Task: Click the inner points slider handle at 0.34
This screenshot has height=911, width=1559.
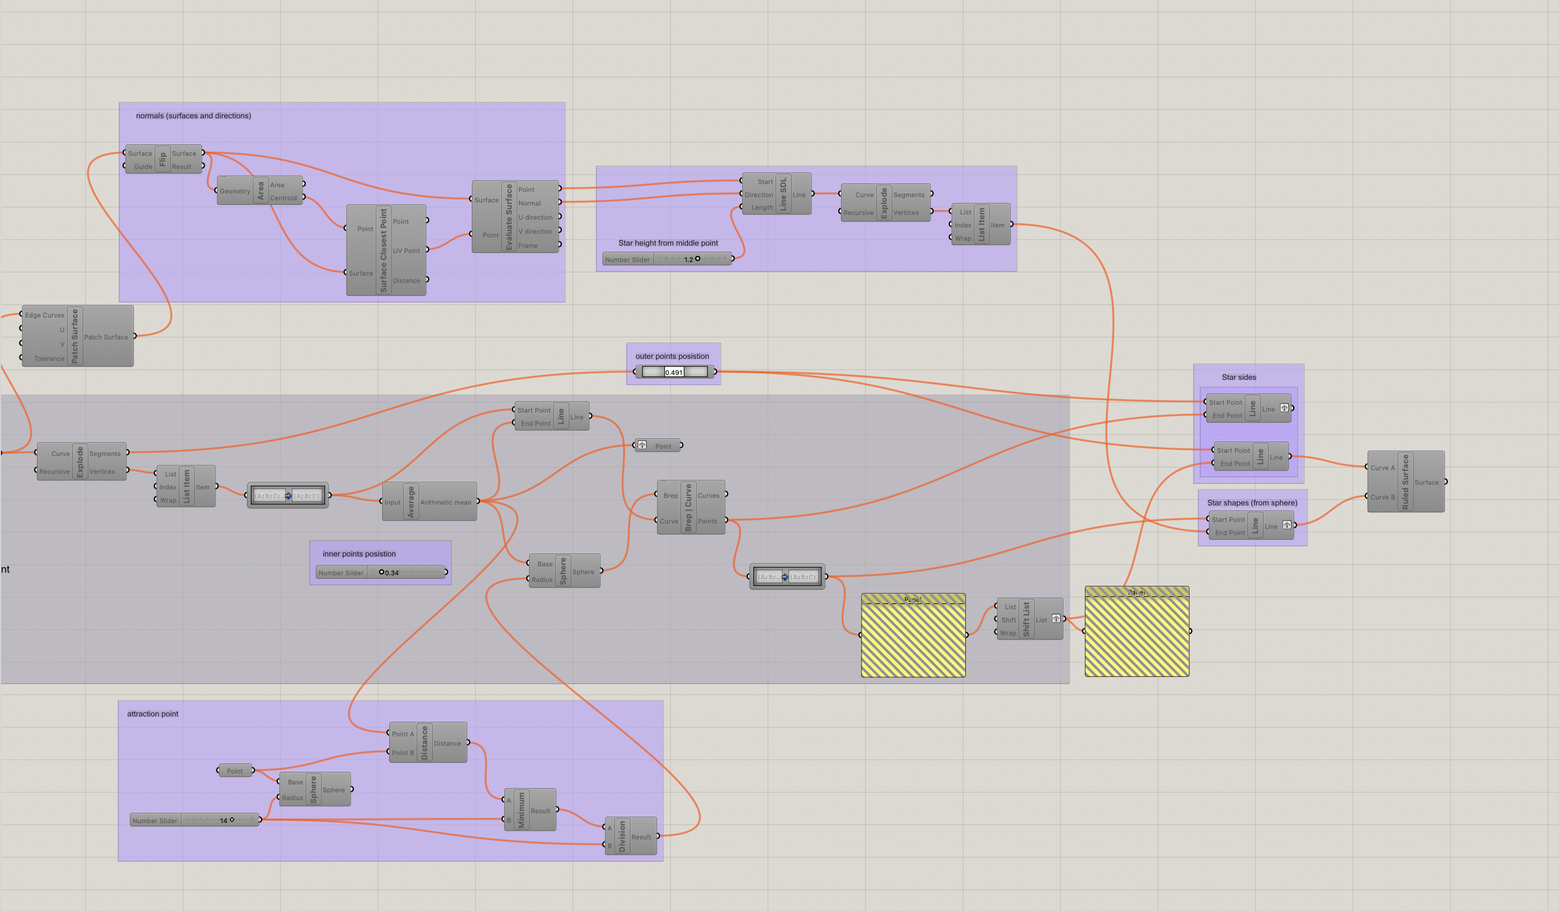Action: point(382,572)
